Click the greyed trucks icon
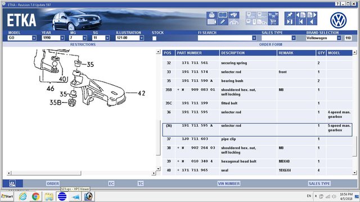Viewport: 360px width, 202px height. coord(262,22)
